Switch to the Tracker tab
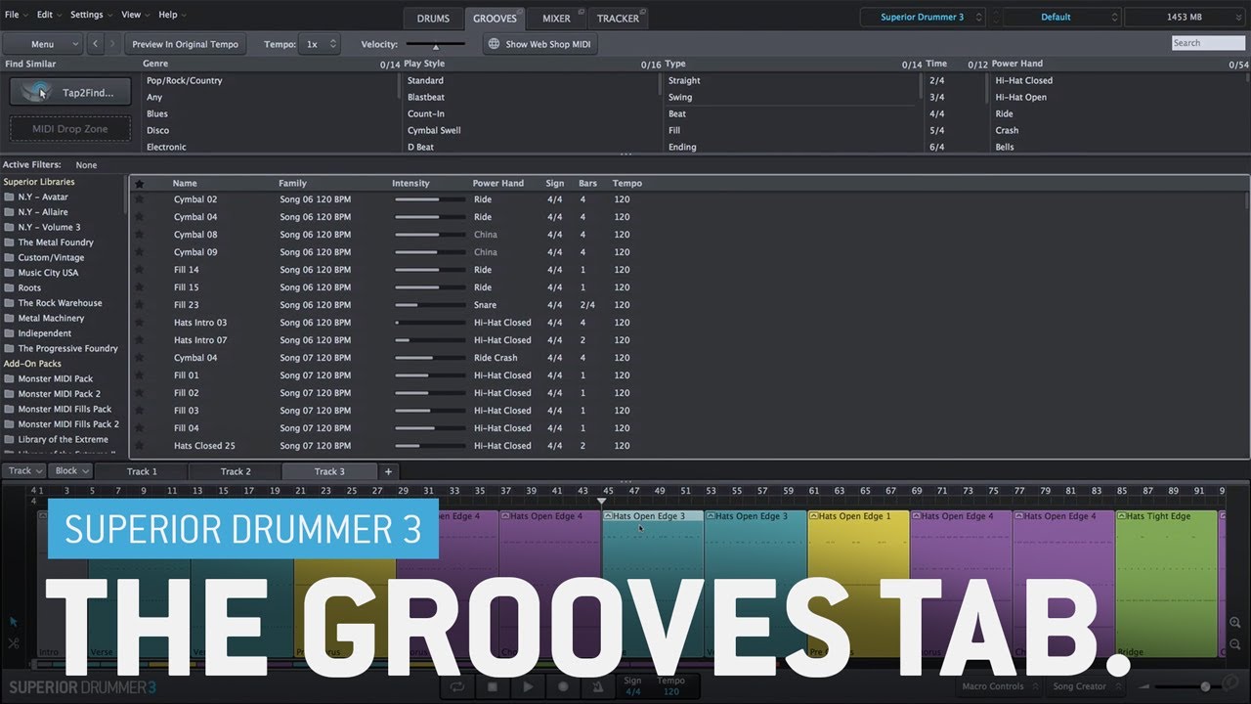 point(618,18)
